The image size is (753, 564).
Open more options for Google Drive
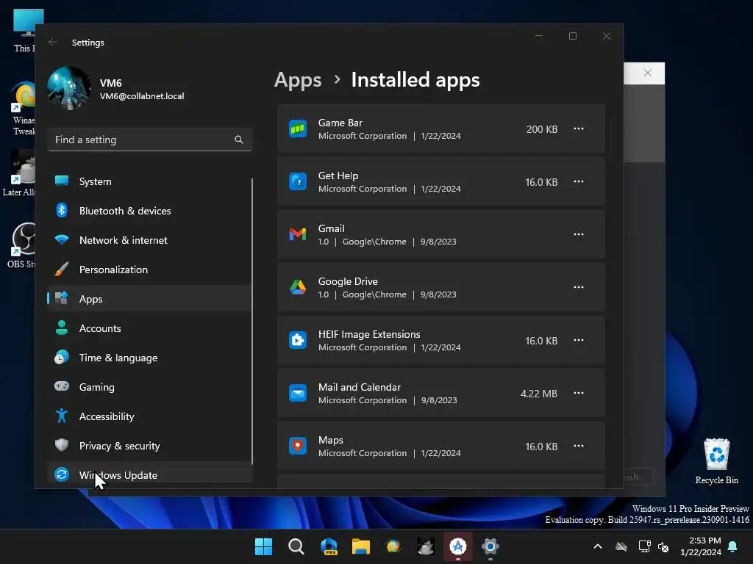click(x=579, y=287)
